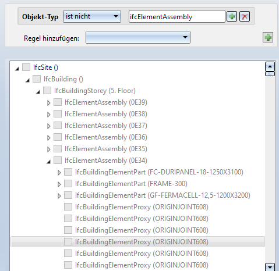
Task: Expand IfcElementAssembly (0E37)
Action: click(48, 126)
